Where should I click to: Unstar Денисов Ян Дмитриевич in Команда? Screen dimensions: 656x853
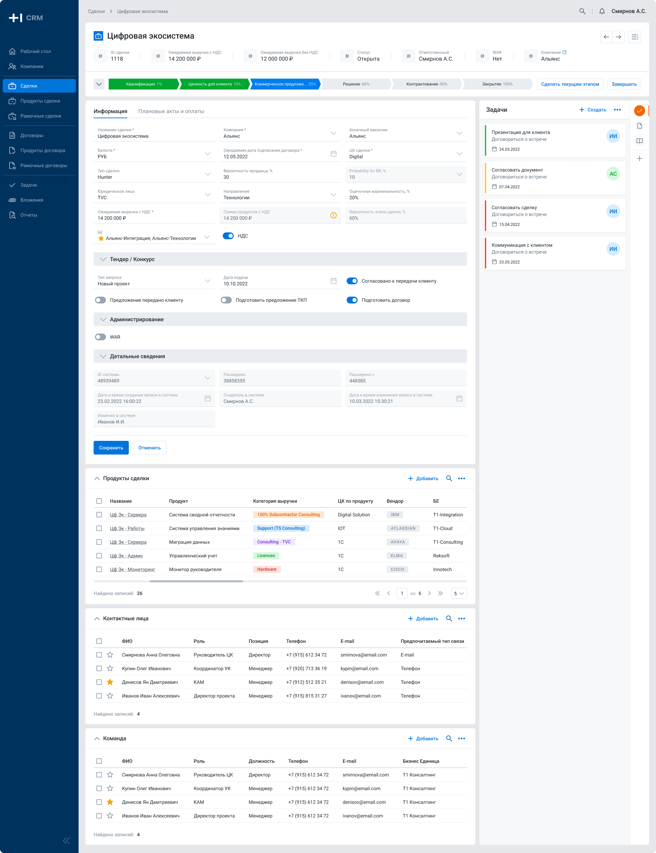tap(110, 802)
